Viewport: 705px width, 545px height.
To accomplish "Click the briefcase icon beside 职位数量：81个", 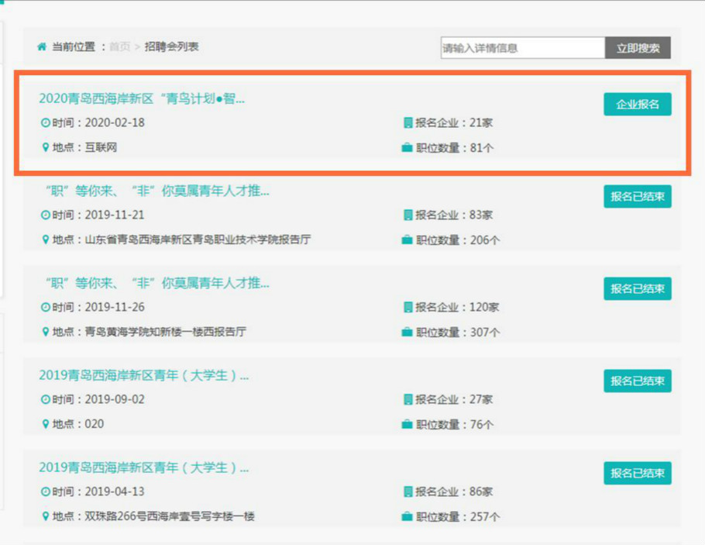I will [407, 147].
